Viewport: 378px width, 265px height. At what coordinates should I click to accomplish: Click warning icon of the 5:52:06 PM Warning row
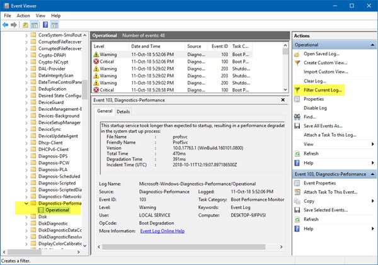click(x=96, y=54)
